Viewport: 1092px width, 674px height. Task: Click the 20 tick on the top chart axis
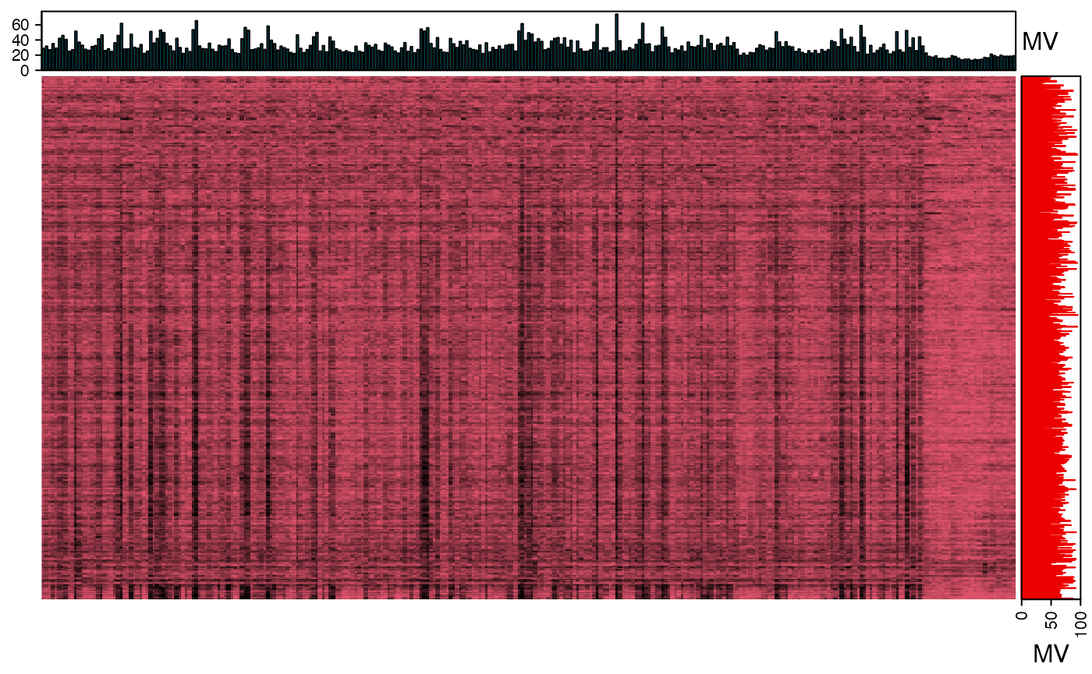click(21, 55)
